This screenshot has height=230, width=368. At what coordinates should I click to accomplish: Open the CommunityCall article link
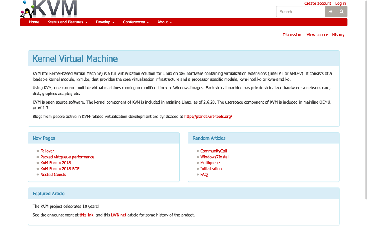pyautogui.click(x=213, y=151)
